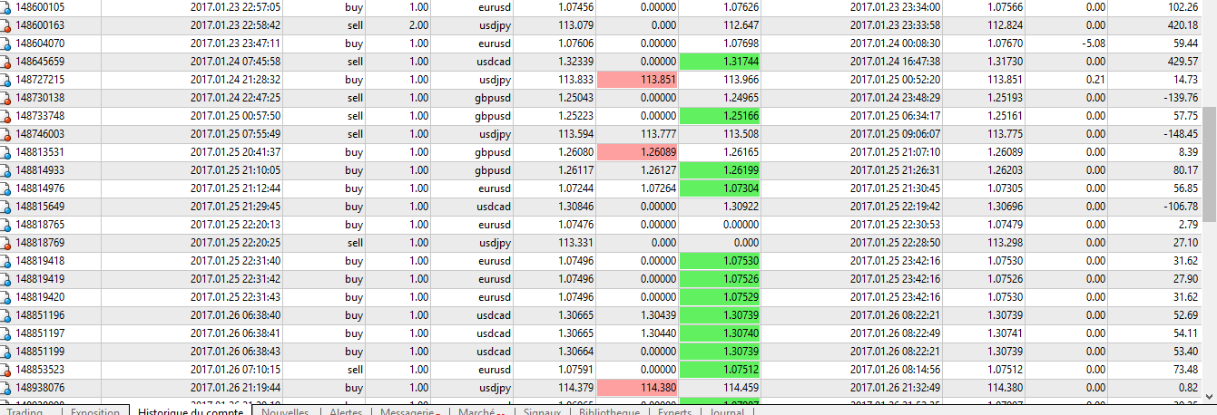Click the order icon for ticket 148600163
The height and width of the screenshot is (415, 1217).
[6, 25]
